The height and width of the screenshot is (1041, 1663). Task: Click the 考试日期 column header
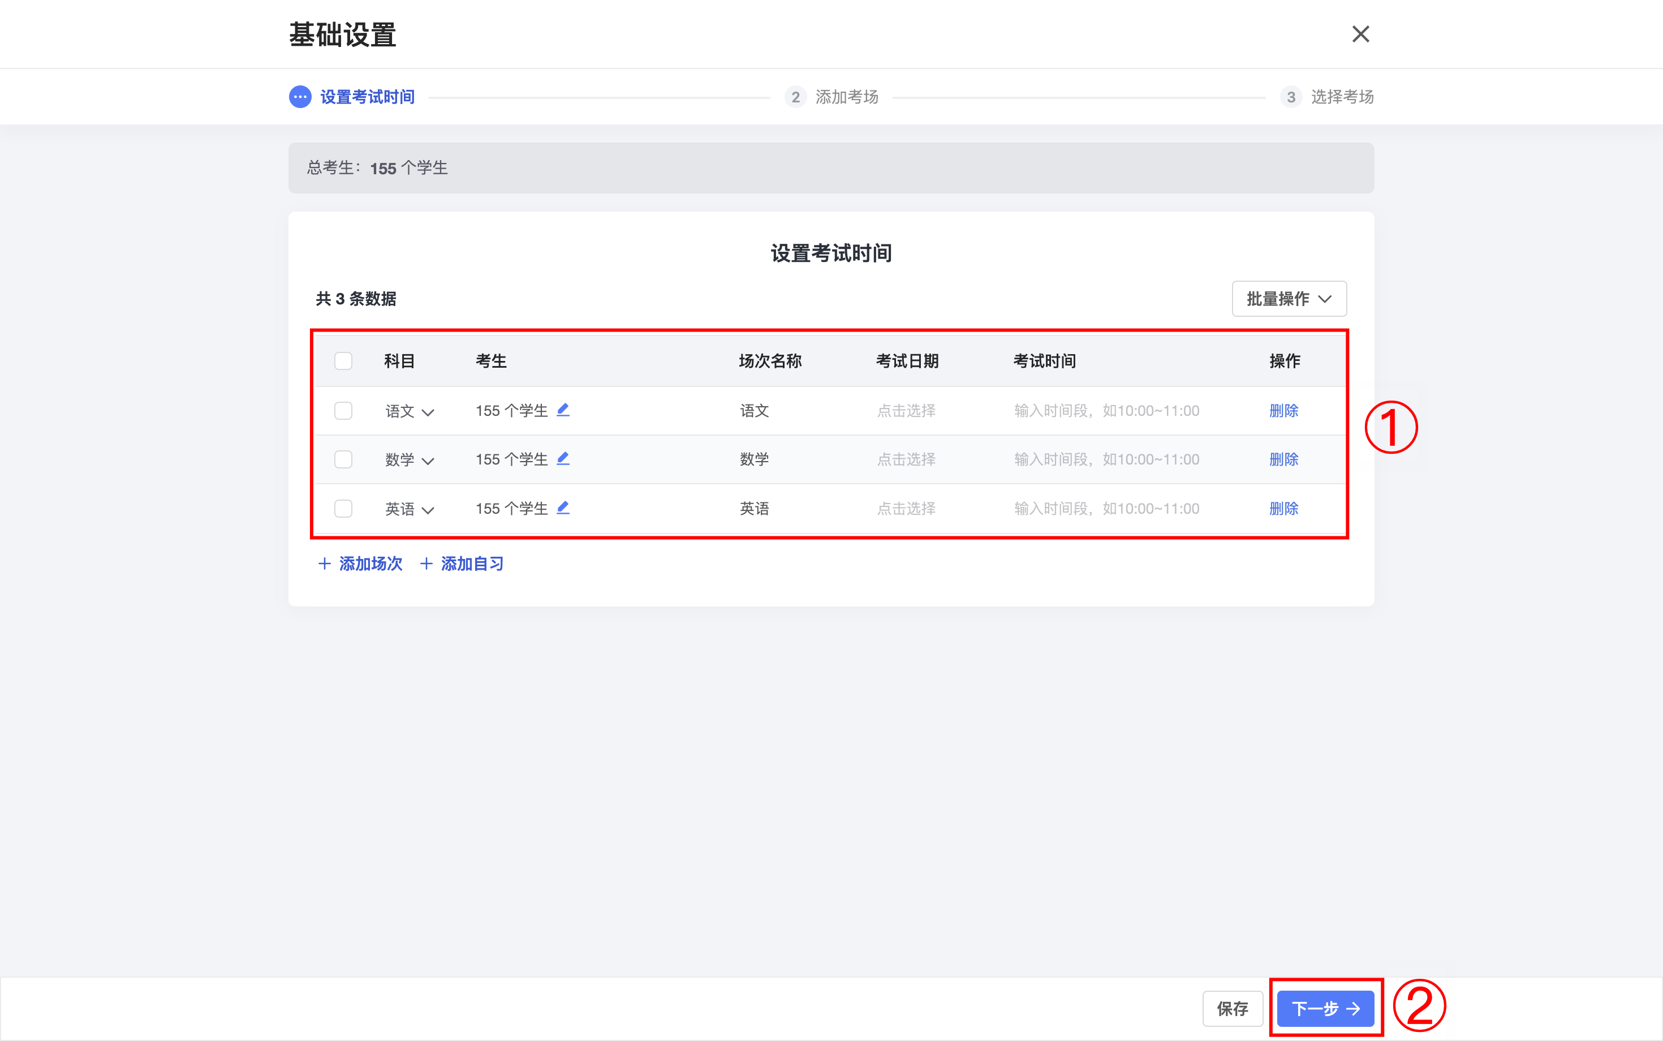click(x=907, y=361)
